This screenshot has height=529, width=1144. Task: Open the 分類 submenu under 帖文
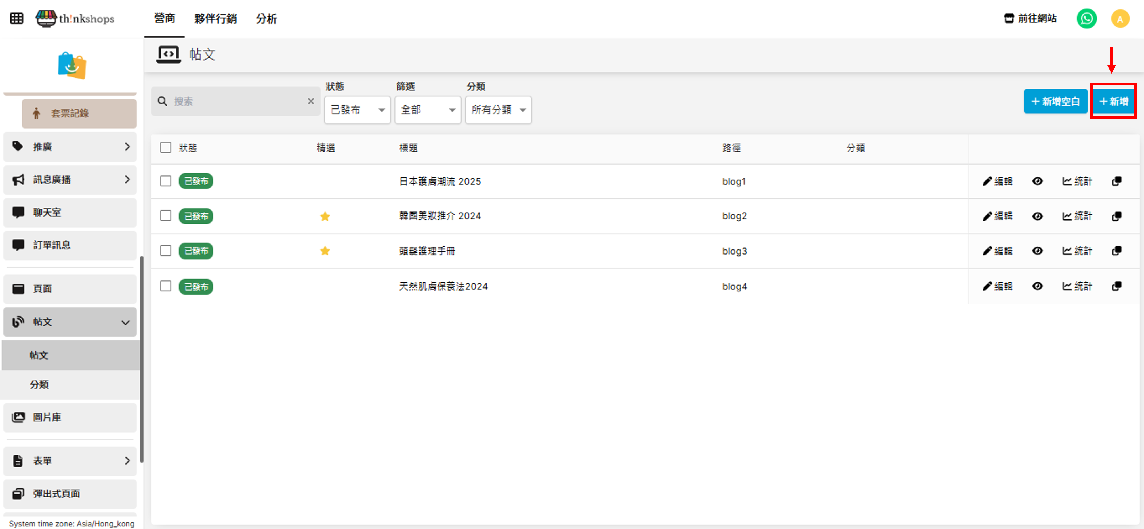click(x=39, y=384)
